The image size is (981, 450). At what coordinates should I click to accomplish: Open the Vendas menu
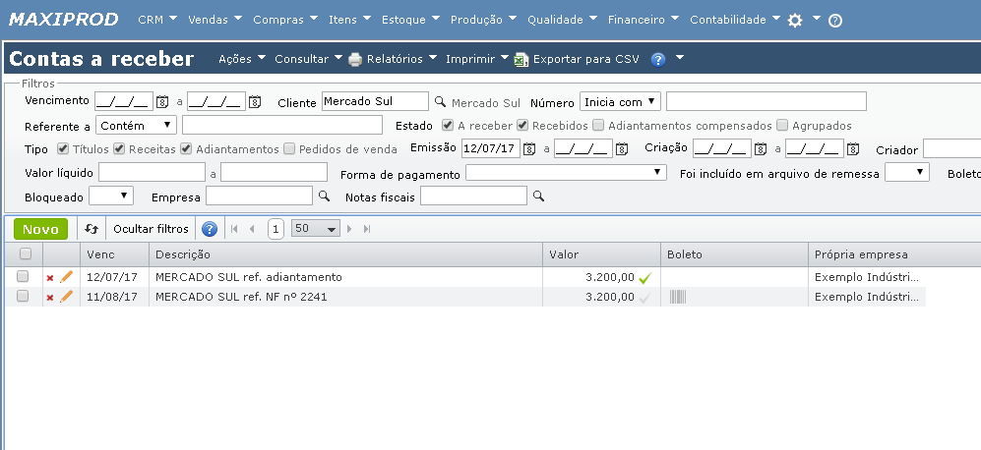coord(215,20)
